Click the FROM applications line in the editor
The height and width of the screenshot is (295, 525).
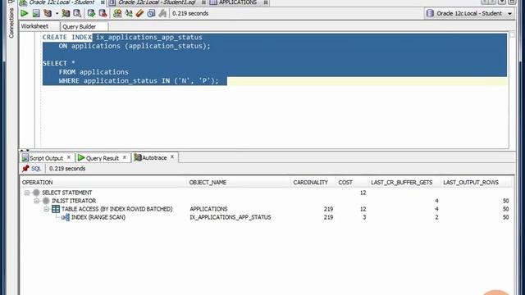click(x=94, y=72)
